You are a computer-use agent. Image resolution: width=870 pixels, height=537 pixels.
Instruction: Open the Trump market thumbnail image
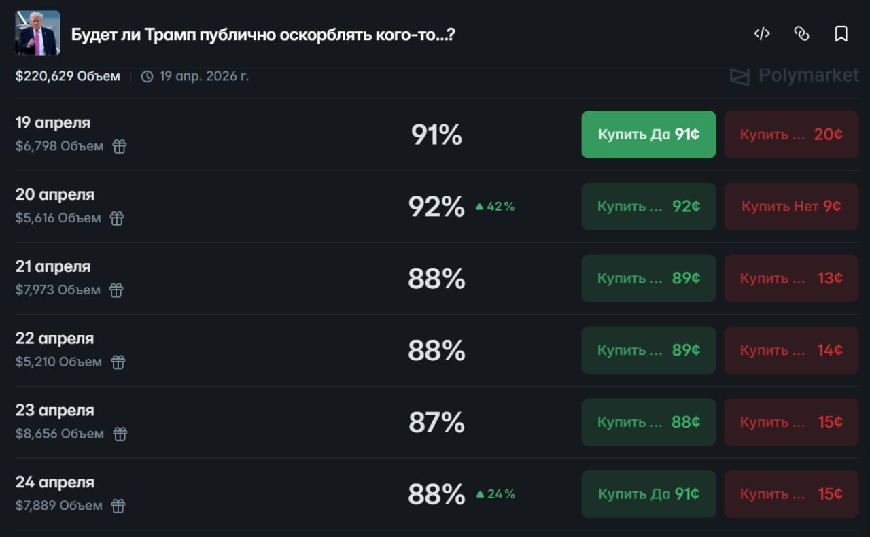pyautogui.click(x=37, y=33)
